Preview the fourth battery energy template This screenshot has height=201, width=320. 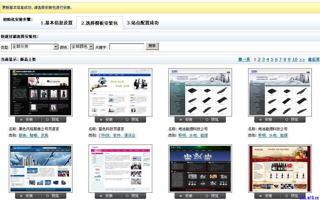tap(292, 120)
